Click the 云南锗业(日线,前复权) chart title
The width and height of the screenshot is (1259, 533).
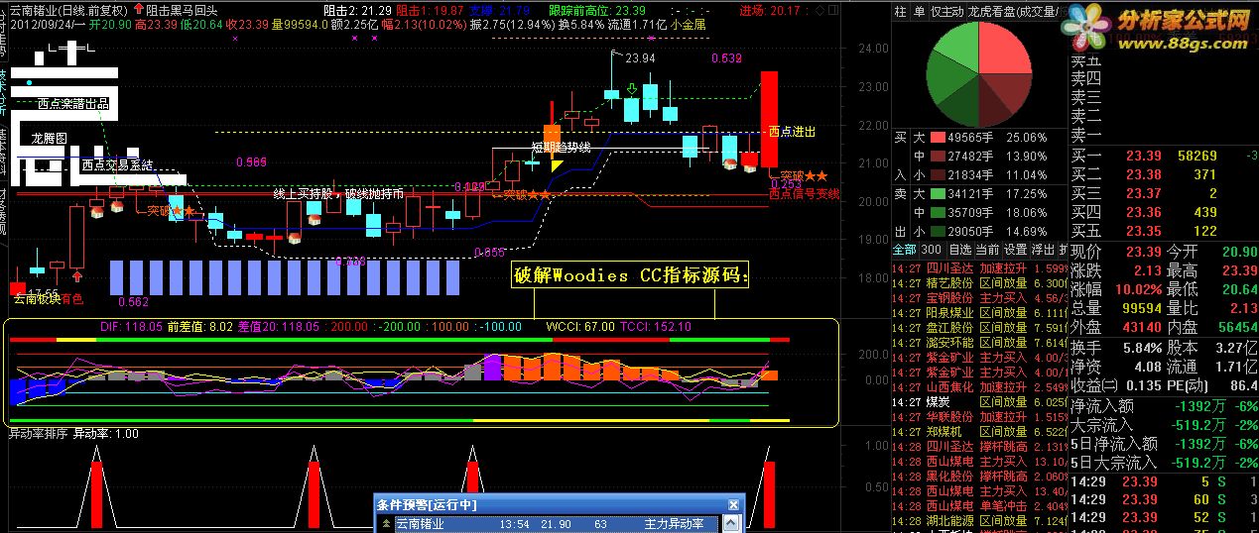pyautogui.click(x=68, y=9)
